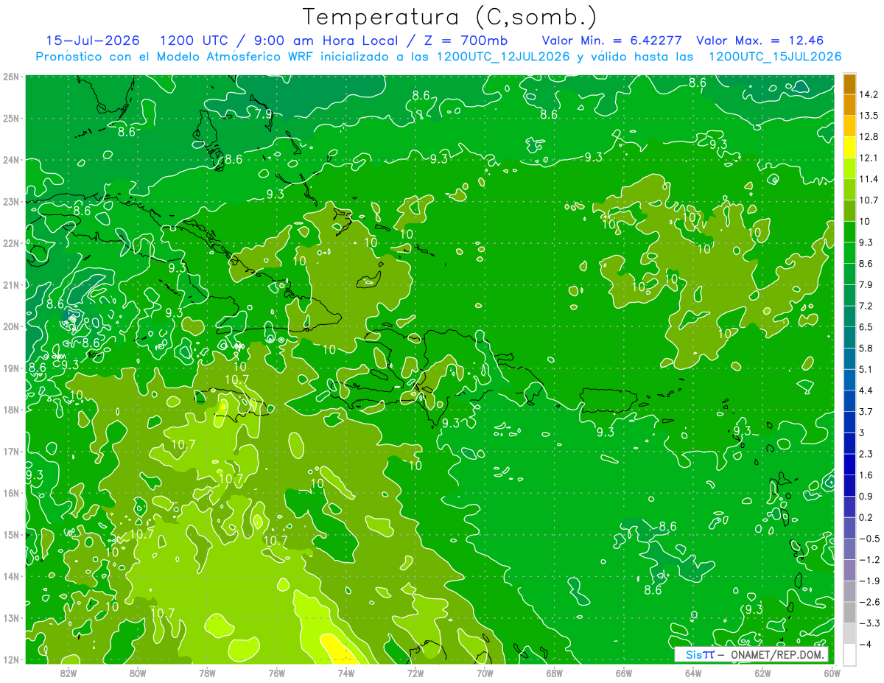884x683 pixels.
Task: Click the 78W longitude axis label
Action: tap(207, 673)
